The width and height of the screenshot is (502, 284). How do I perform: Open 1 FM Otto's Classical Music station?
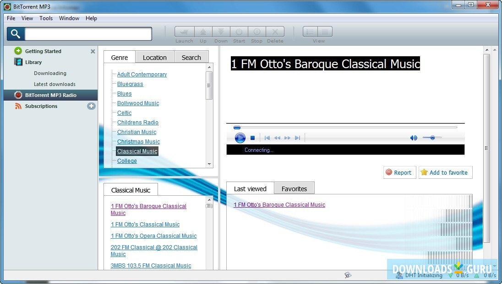145,225
